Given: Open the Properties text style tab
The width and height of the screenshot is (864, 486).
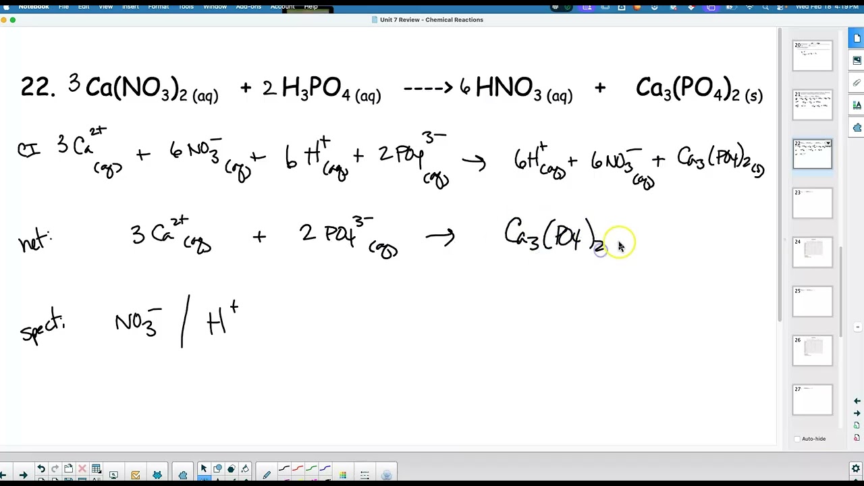Looking at the screenshot, I should pyautogui.click(x=857, y=105).
